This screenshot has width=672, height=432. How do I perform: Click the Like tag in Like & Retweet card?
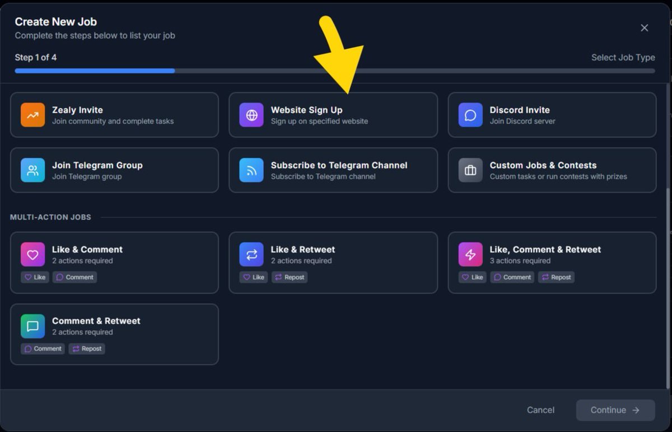(x=254, y=277)
